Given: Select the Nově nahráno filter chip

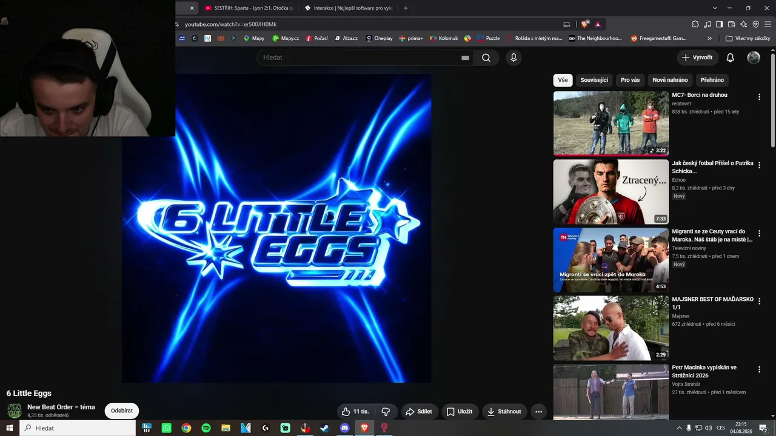Looking at the screenshot, I should tap(670, 80).
